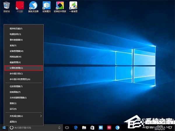Open the Recycle Bin desktop icon

pyautogui.click(x=6, y=6)
